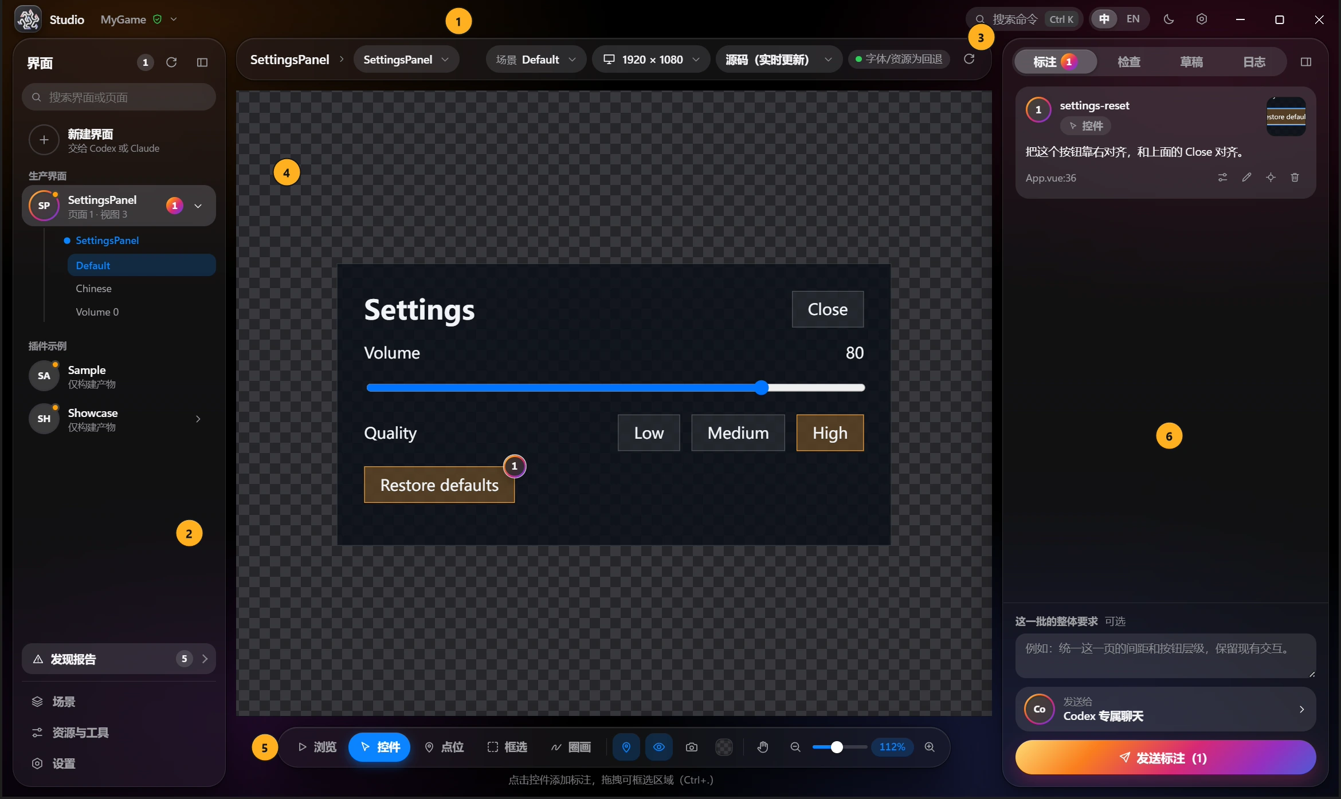Image resolution: width=1341 pixels, height=799 pixels.
Task: Zoom out the canvas
Action: click(x=795, y=747)
